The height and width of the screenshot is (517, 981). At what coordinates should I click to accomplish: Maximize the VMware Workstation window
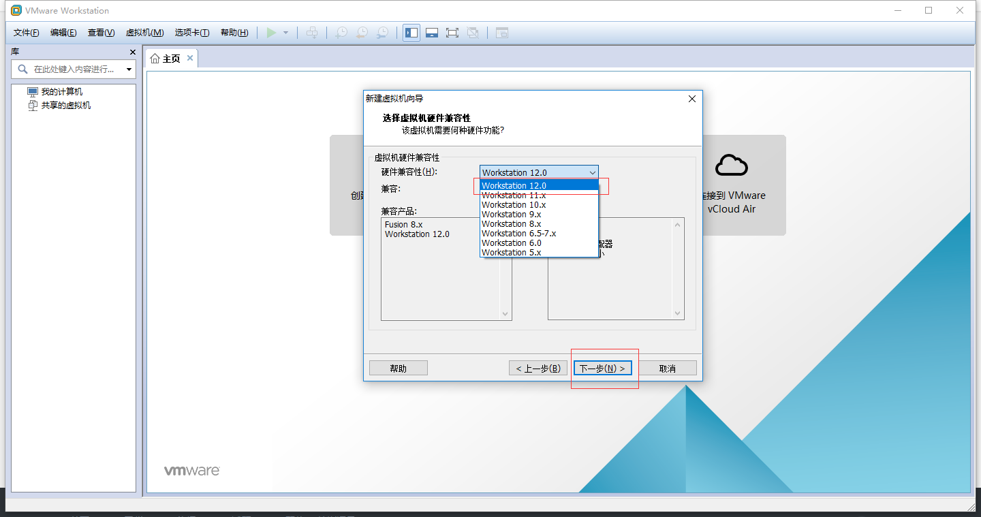click(929, 10)
